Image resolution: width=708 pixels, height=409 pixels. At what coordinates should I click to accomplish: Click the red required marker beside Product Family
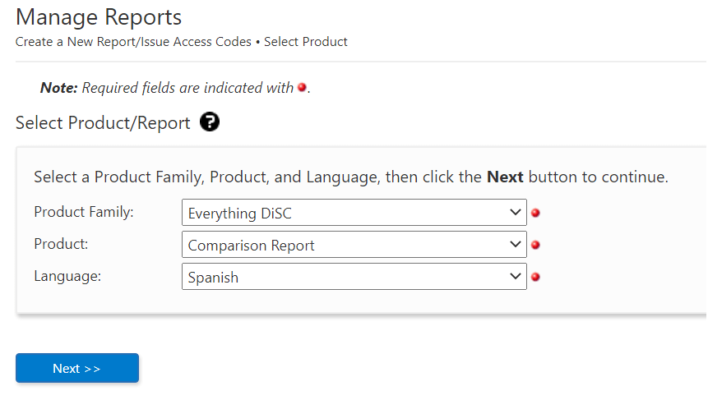535,213
